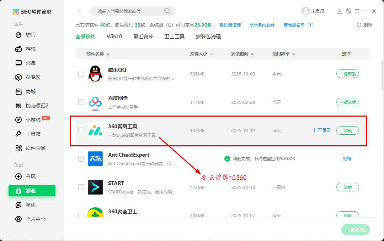Viewport: 384px width, 241px height.
Task: Click the START software name
Action: click(x=116, y=183)
